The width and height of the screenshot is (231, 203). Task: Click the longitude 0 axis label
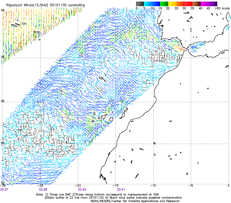point(229,186)
